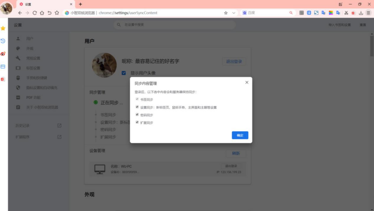Open the blue card icon in left sidebar
This screenshot has width=374, height=211.
click(x=3, y=66)
